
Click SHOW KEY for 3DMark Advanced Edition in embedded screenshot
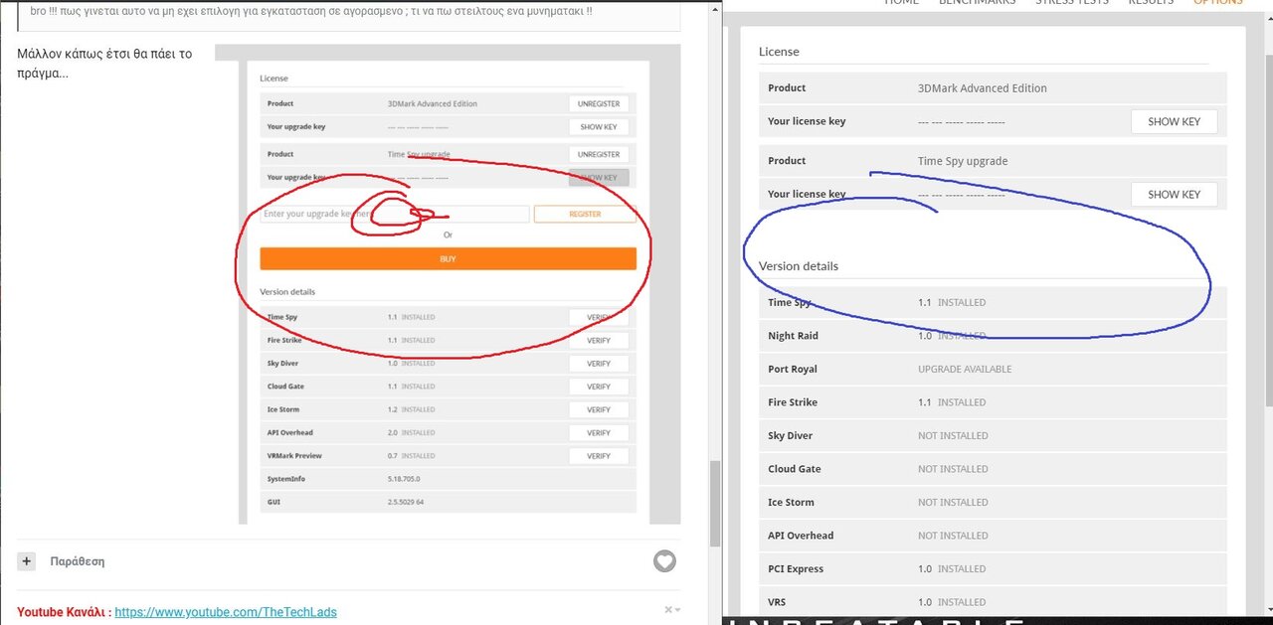599,127
